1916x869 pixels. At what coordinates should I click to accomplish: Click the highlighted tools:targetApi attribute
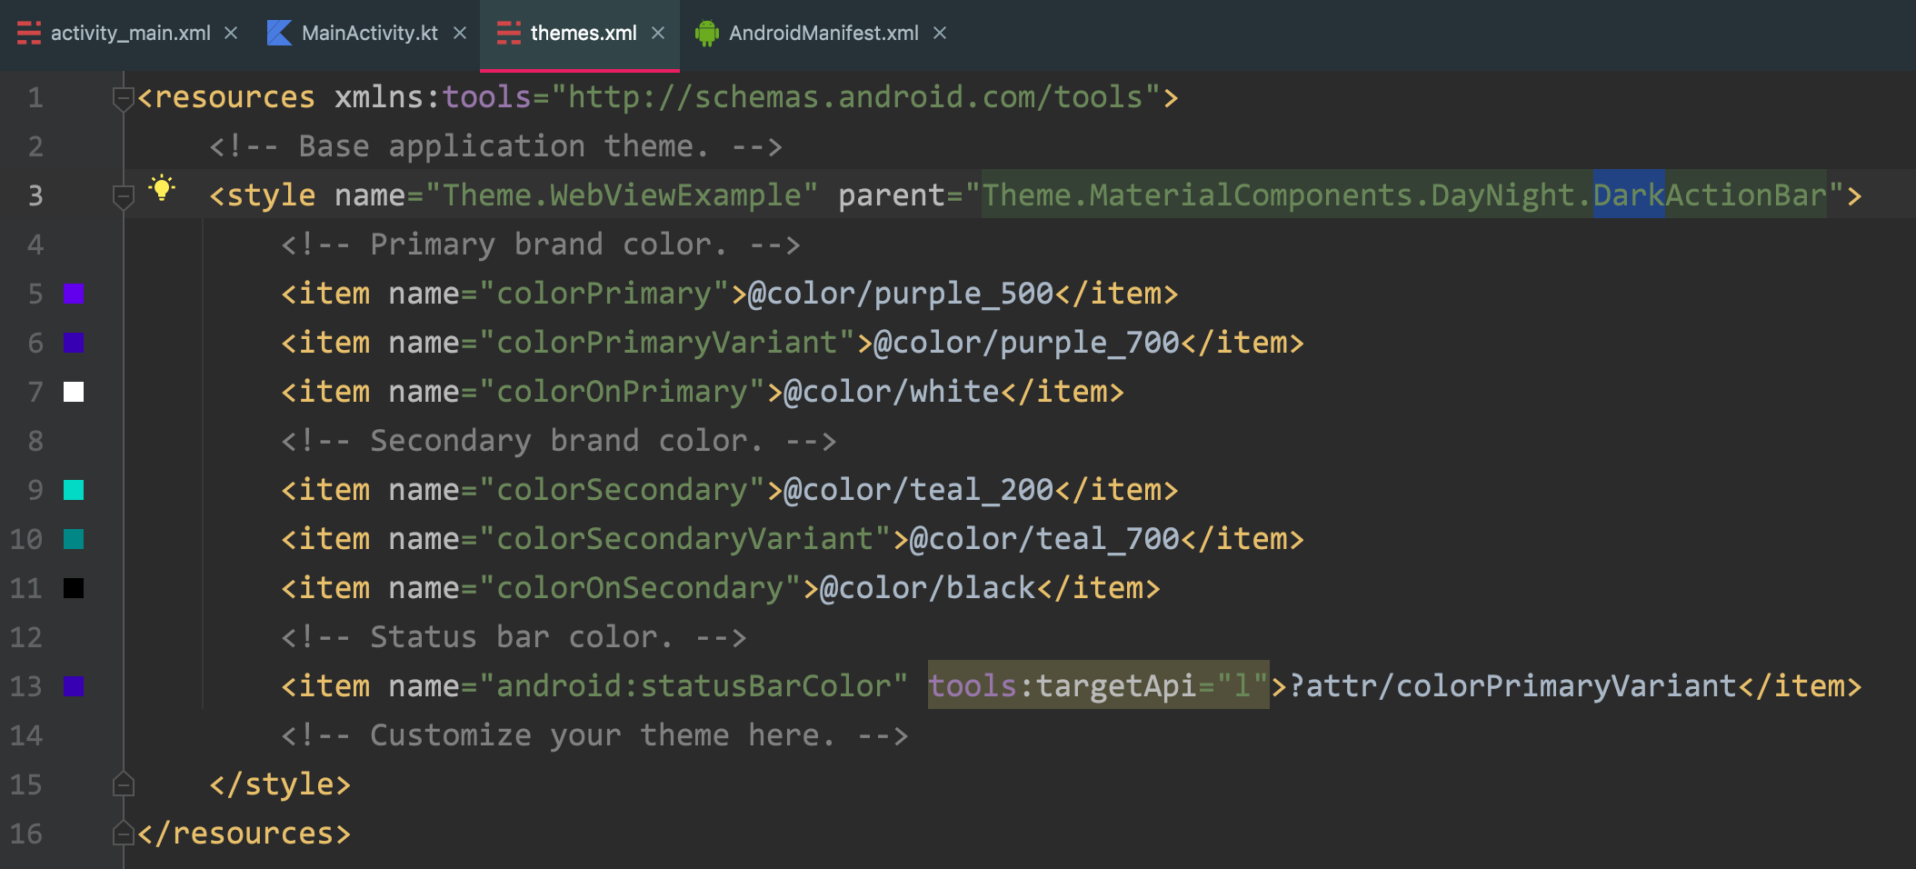click(1097, 685)
